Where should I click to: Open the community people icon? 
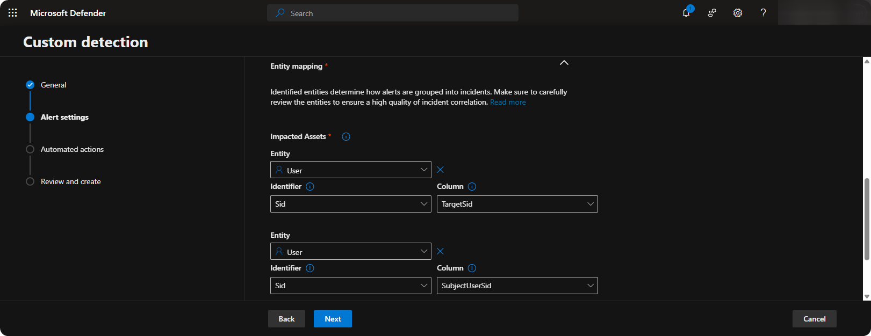coord(712,13)
